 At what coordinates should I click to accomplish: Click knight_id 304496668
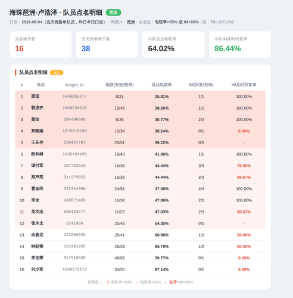(74, 119)
